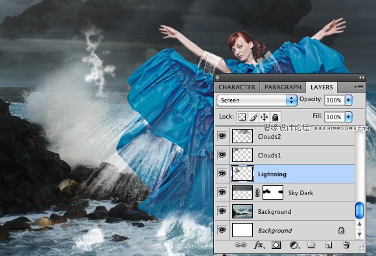This screenshot has height=256, width=376.
Task: Switch to the Character tab
Action: (237, 87)
